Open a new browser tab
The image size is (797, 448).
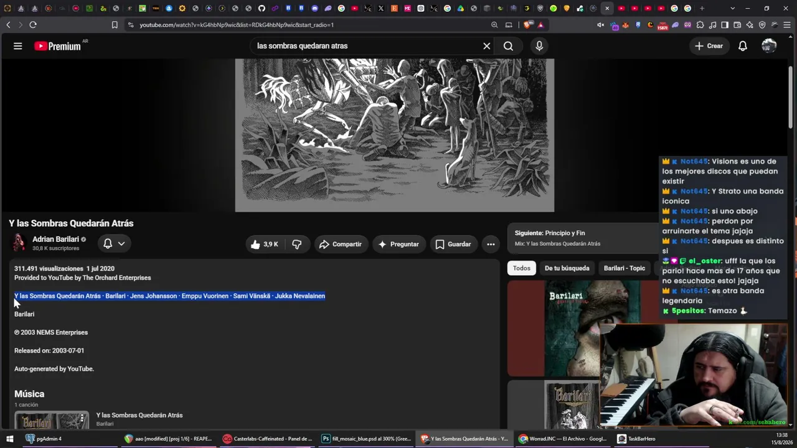pyautogui.click(x=702, y=8)
